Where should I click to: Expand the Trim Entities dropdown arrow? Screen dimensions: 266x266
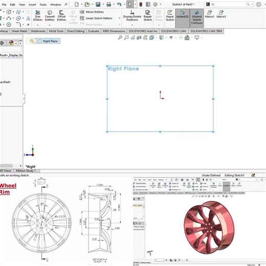tap(38, 25)
